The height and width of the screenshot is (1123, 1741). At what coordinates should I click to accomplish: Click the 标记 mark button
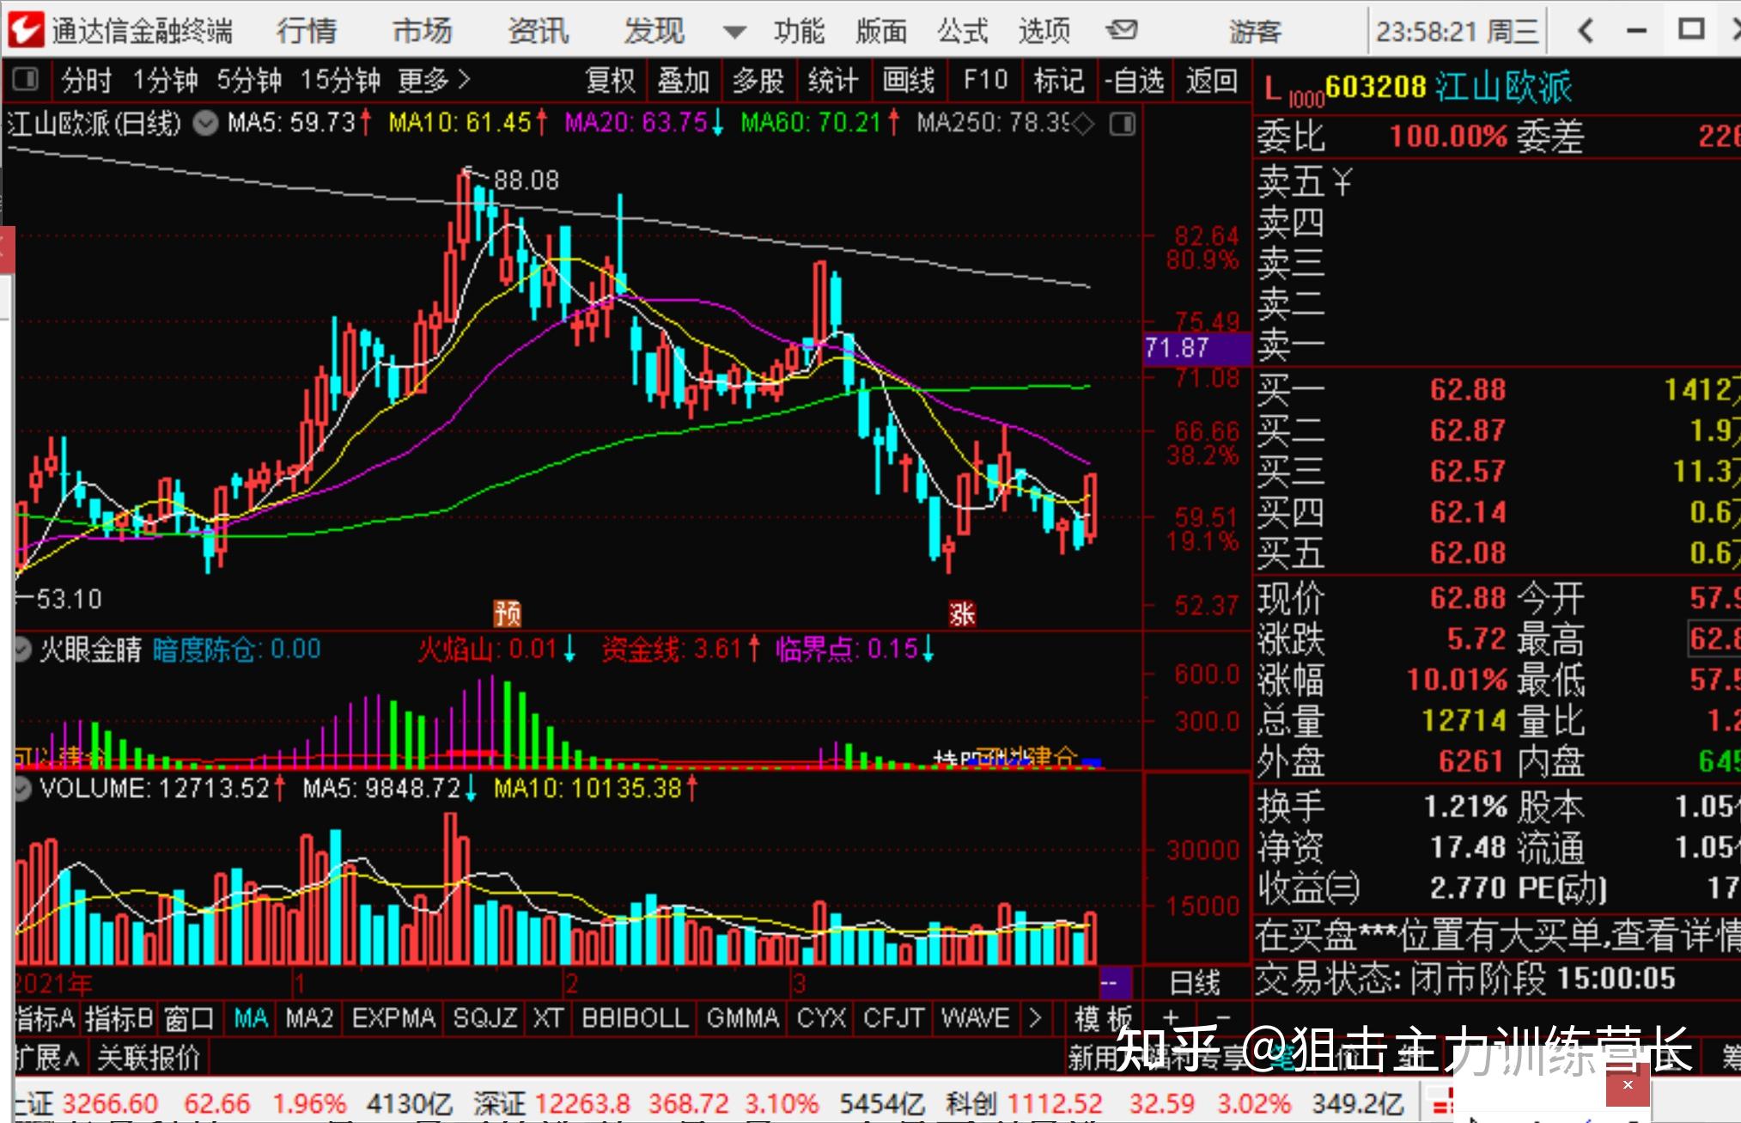point(1059,81)
